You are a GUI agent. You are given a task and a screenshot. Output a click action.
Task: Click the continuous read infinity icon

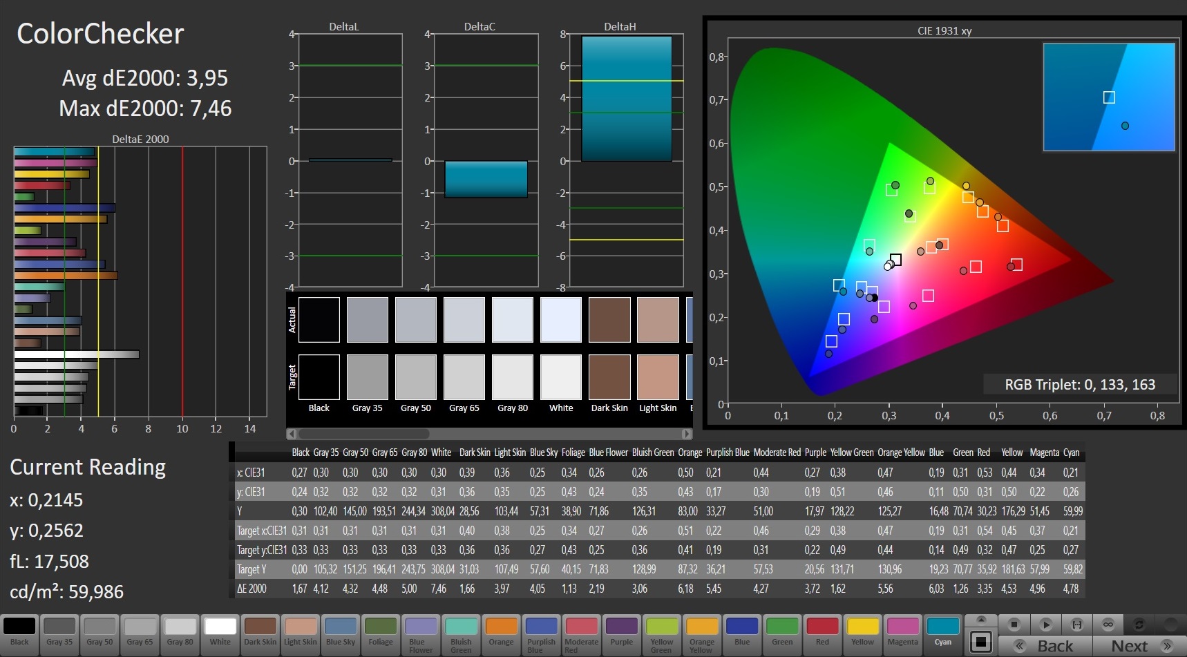pos(1108,625)
